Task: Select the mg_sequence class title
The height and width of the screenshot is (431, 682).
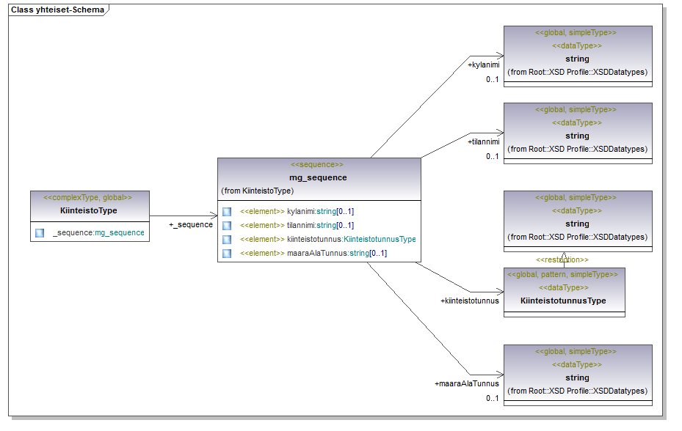Action: point(318,177)
